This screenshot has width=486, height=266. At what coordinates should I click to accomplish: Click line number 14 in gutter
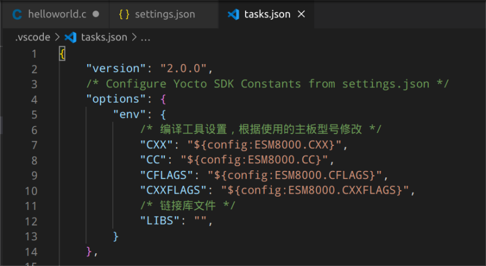[x=31, y=252]
